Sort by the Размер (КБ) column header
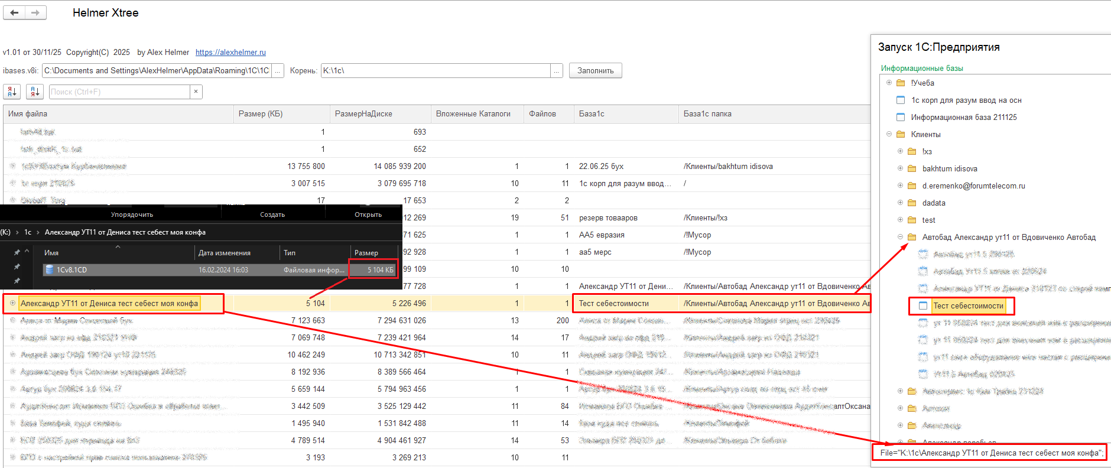The height and width of the screenshot is (468, 1111). (261, 114)
